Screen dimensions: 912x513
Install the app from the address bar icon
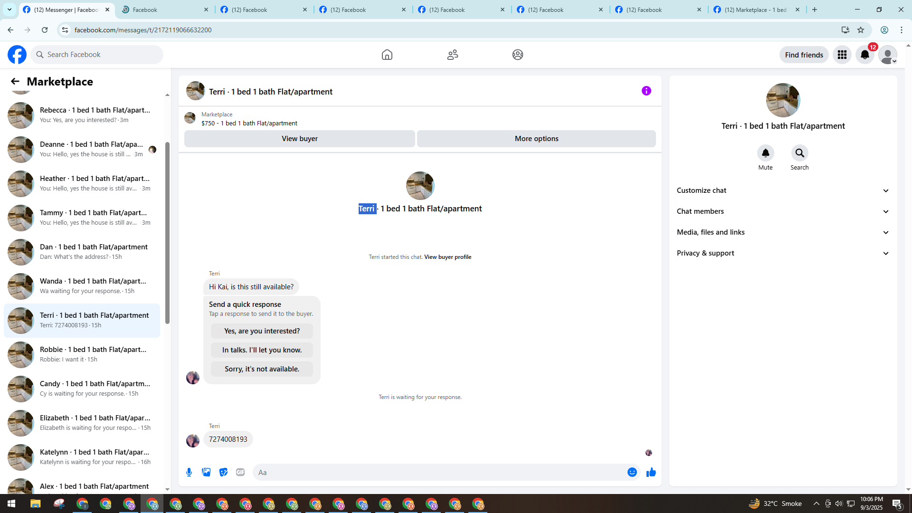pos(845,30)
